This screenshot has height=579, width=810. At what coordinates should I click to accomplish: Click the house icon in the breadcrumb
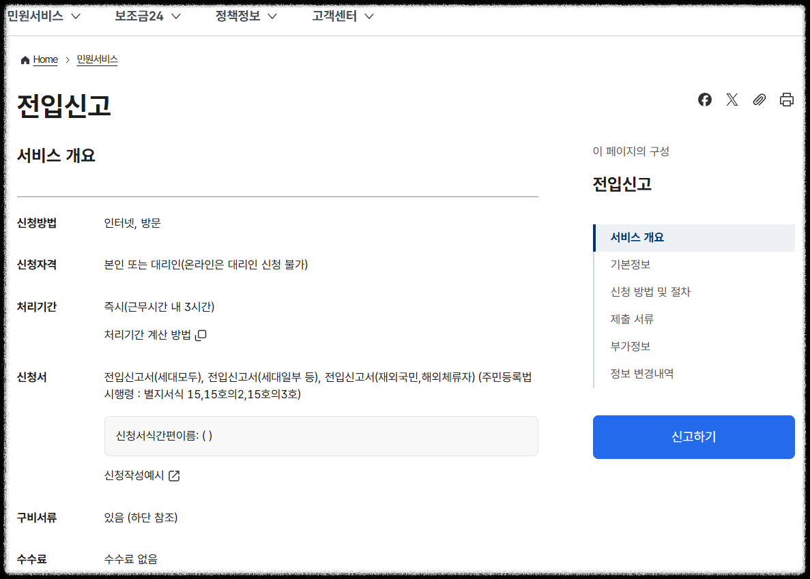[x=25, y=59]
